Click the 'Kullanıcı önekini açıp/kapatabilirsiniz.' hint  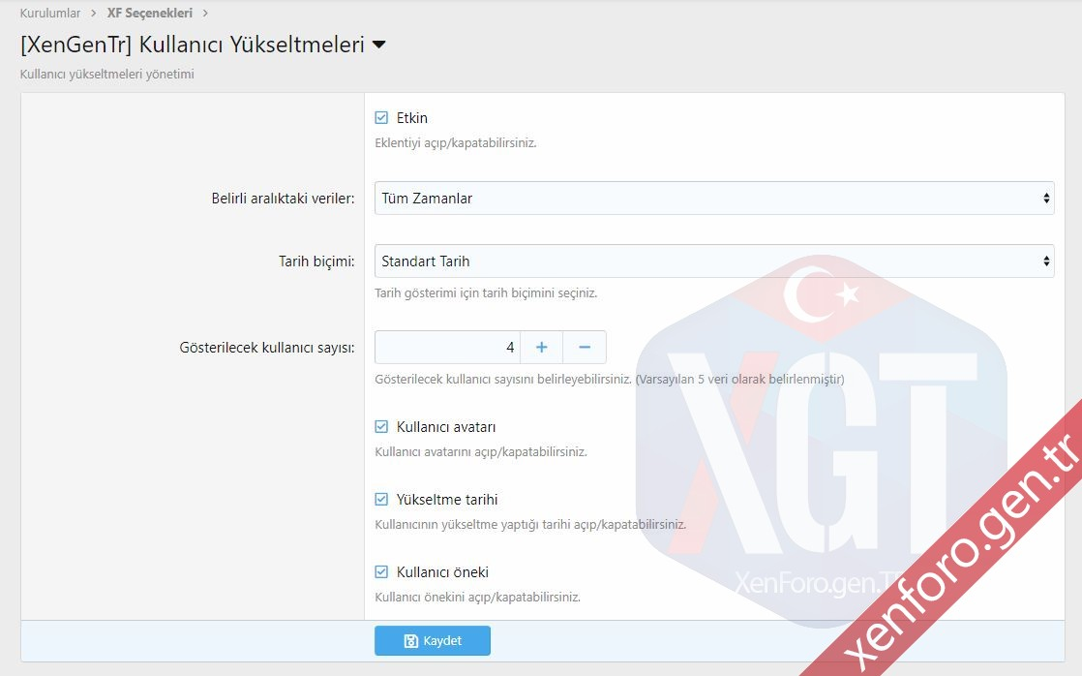(477, 598)
